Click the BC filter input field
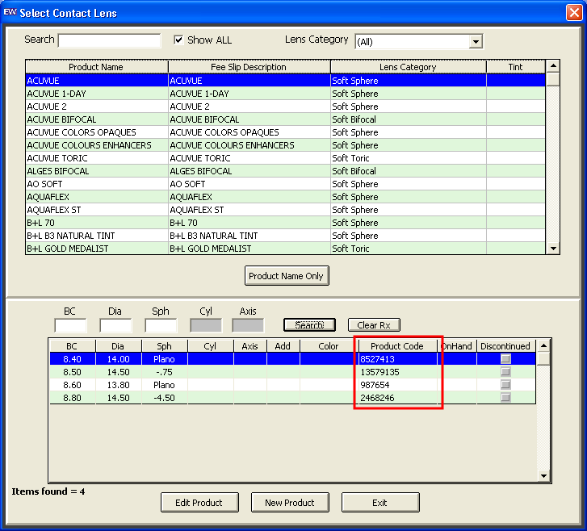The width and height of the screenshot is (587, 531). pos(70,325)
